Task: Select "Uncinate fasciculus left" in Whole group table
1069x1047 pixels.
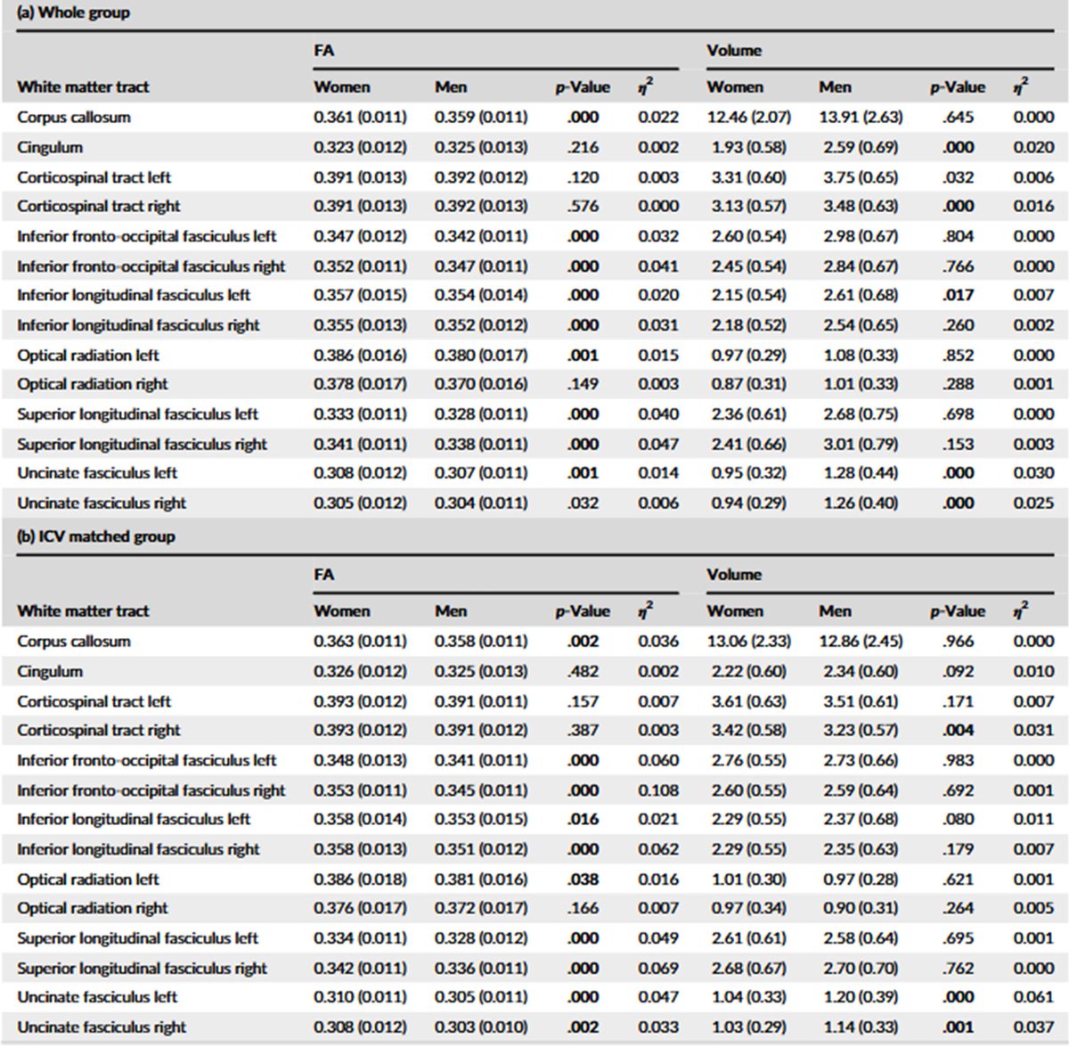Action: 96,473
